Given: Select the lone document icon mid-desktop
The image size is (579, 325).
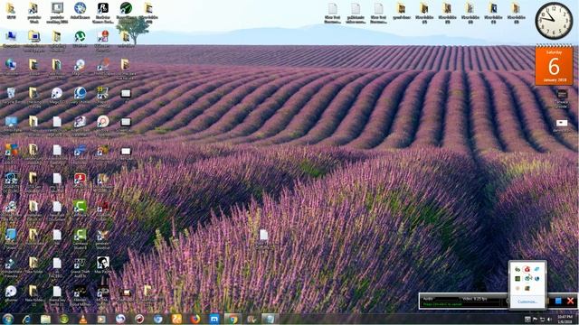Looking at the screenshot, I should pos(263,235).
